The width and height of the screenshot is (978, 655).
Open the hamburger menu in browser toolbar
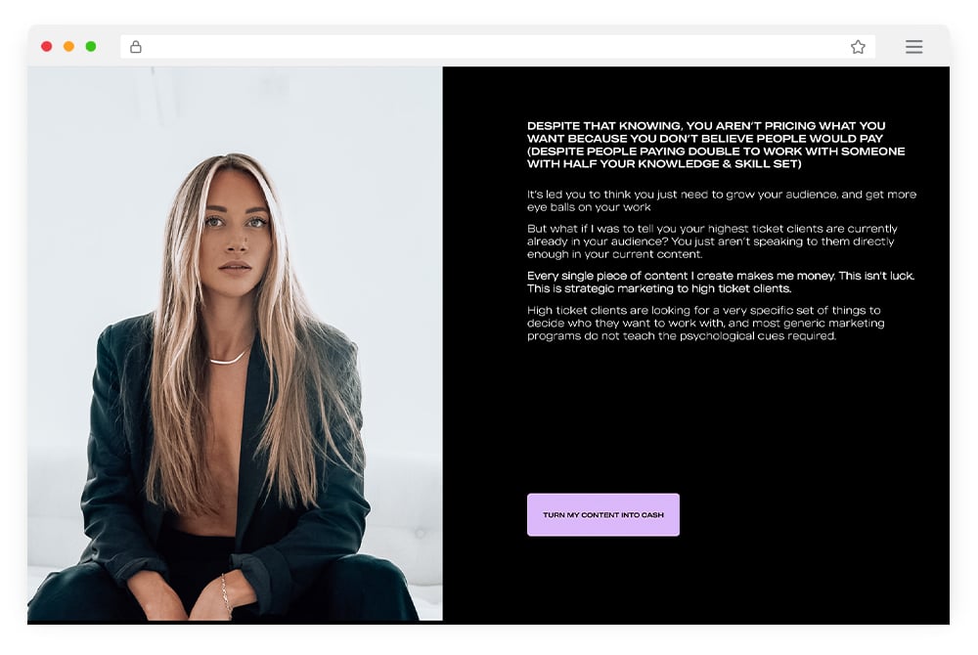pyautogui.click(x=913, y=47)
